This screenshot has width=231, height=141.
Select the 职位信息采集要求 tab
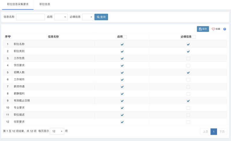tap(18, 4)
